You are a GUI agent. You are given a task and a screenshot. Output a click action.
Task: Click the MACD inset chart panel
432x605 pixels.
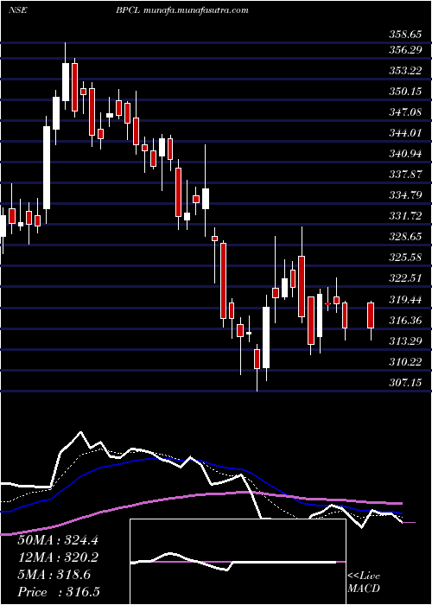click(x=238, y=562)
